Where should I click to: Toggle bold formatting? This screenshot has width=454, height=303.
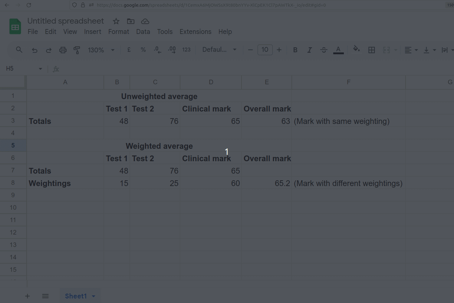(295, 50)
